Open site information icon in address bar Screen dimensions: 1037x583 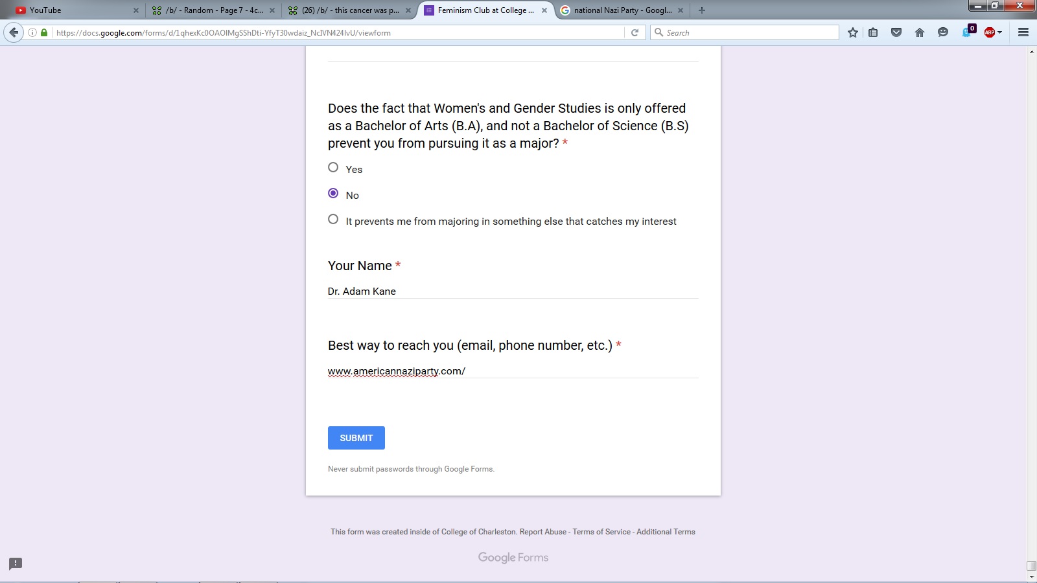point(32,32)
